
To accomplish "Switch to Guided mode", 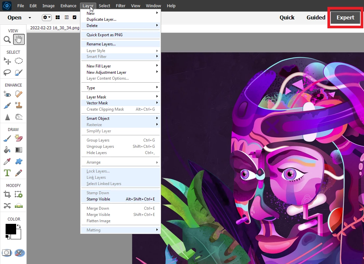I will 316,18.
